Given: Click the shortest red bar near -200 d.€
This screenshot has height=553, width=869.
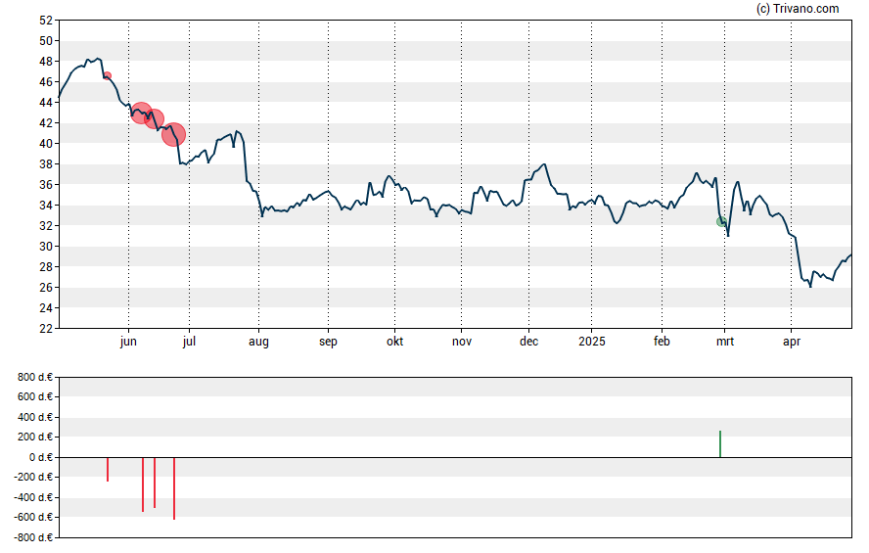Looking at the screenshot, I should 108,470.
